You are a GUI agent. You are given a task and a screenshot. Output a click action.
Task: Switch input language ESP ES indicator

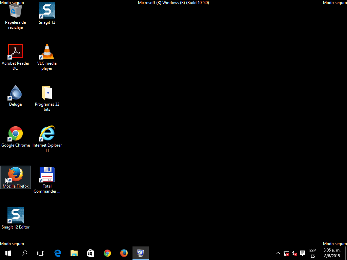click(x=312, y=253)
